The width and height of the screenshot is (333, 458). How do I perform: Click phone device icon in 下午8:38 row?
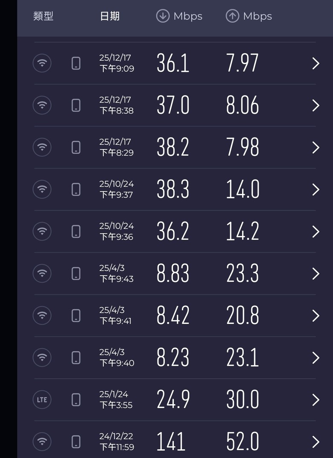[76, 106]
